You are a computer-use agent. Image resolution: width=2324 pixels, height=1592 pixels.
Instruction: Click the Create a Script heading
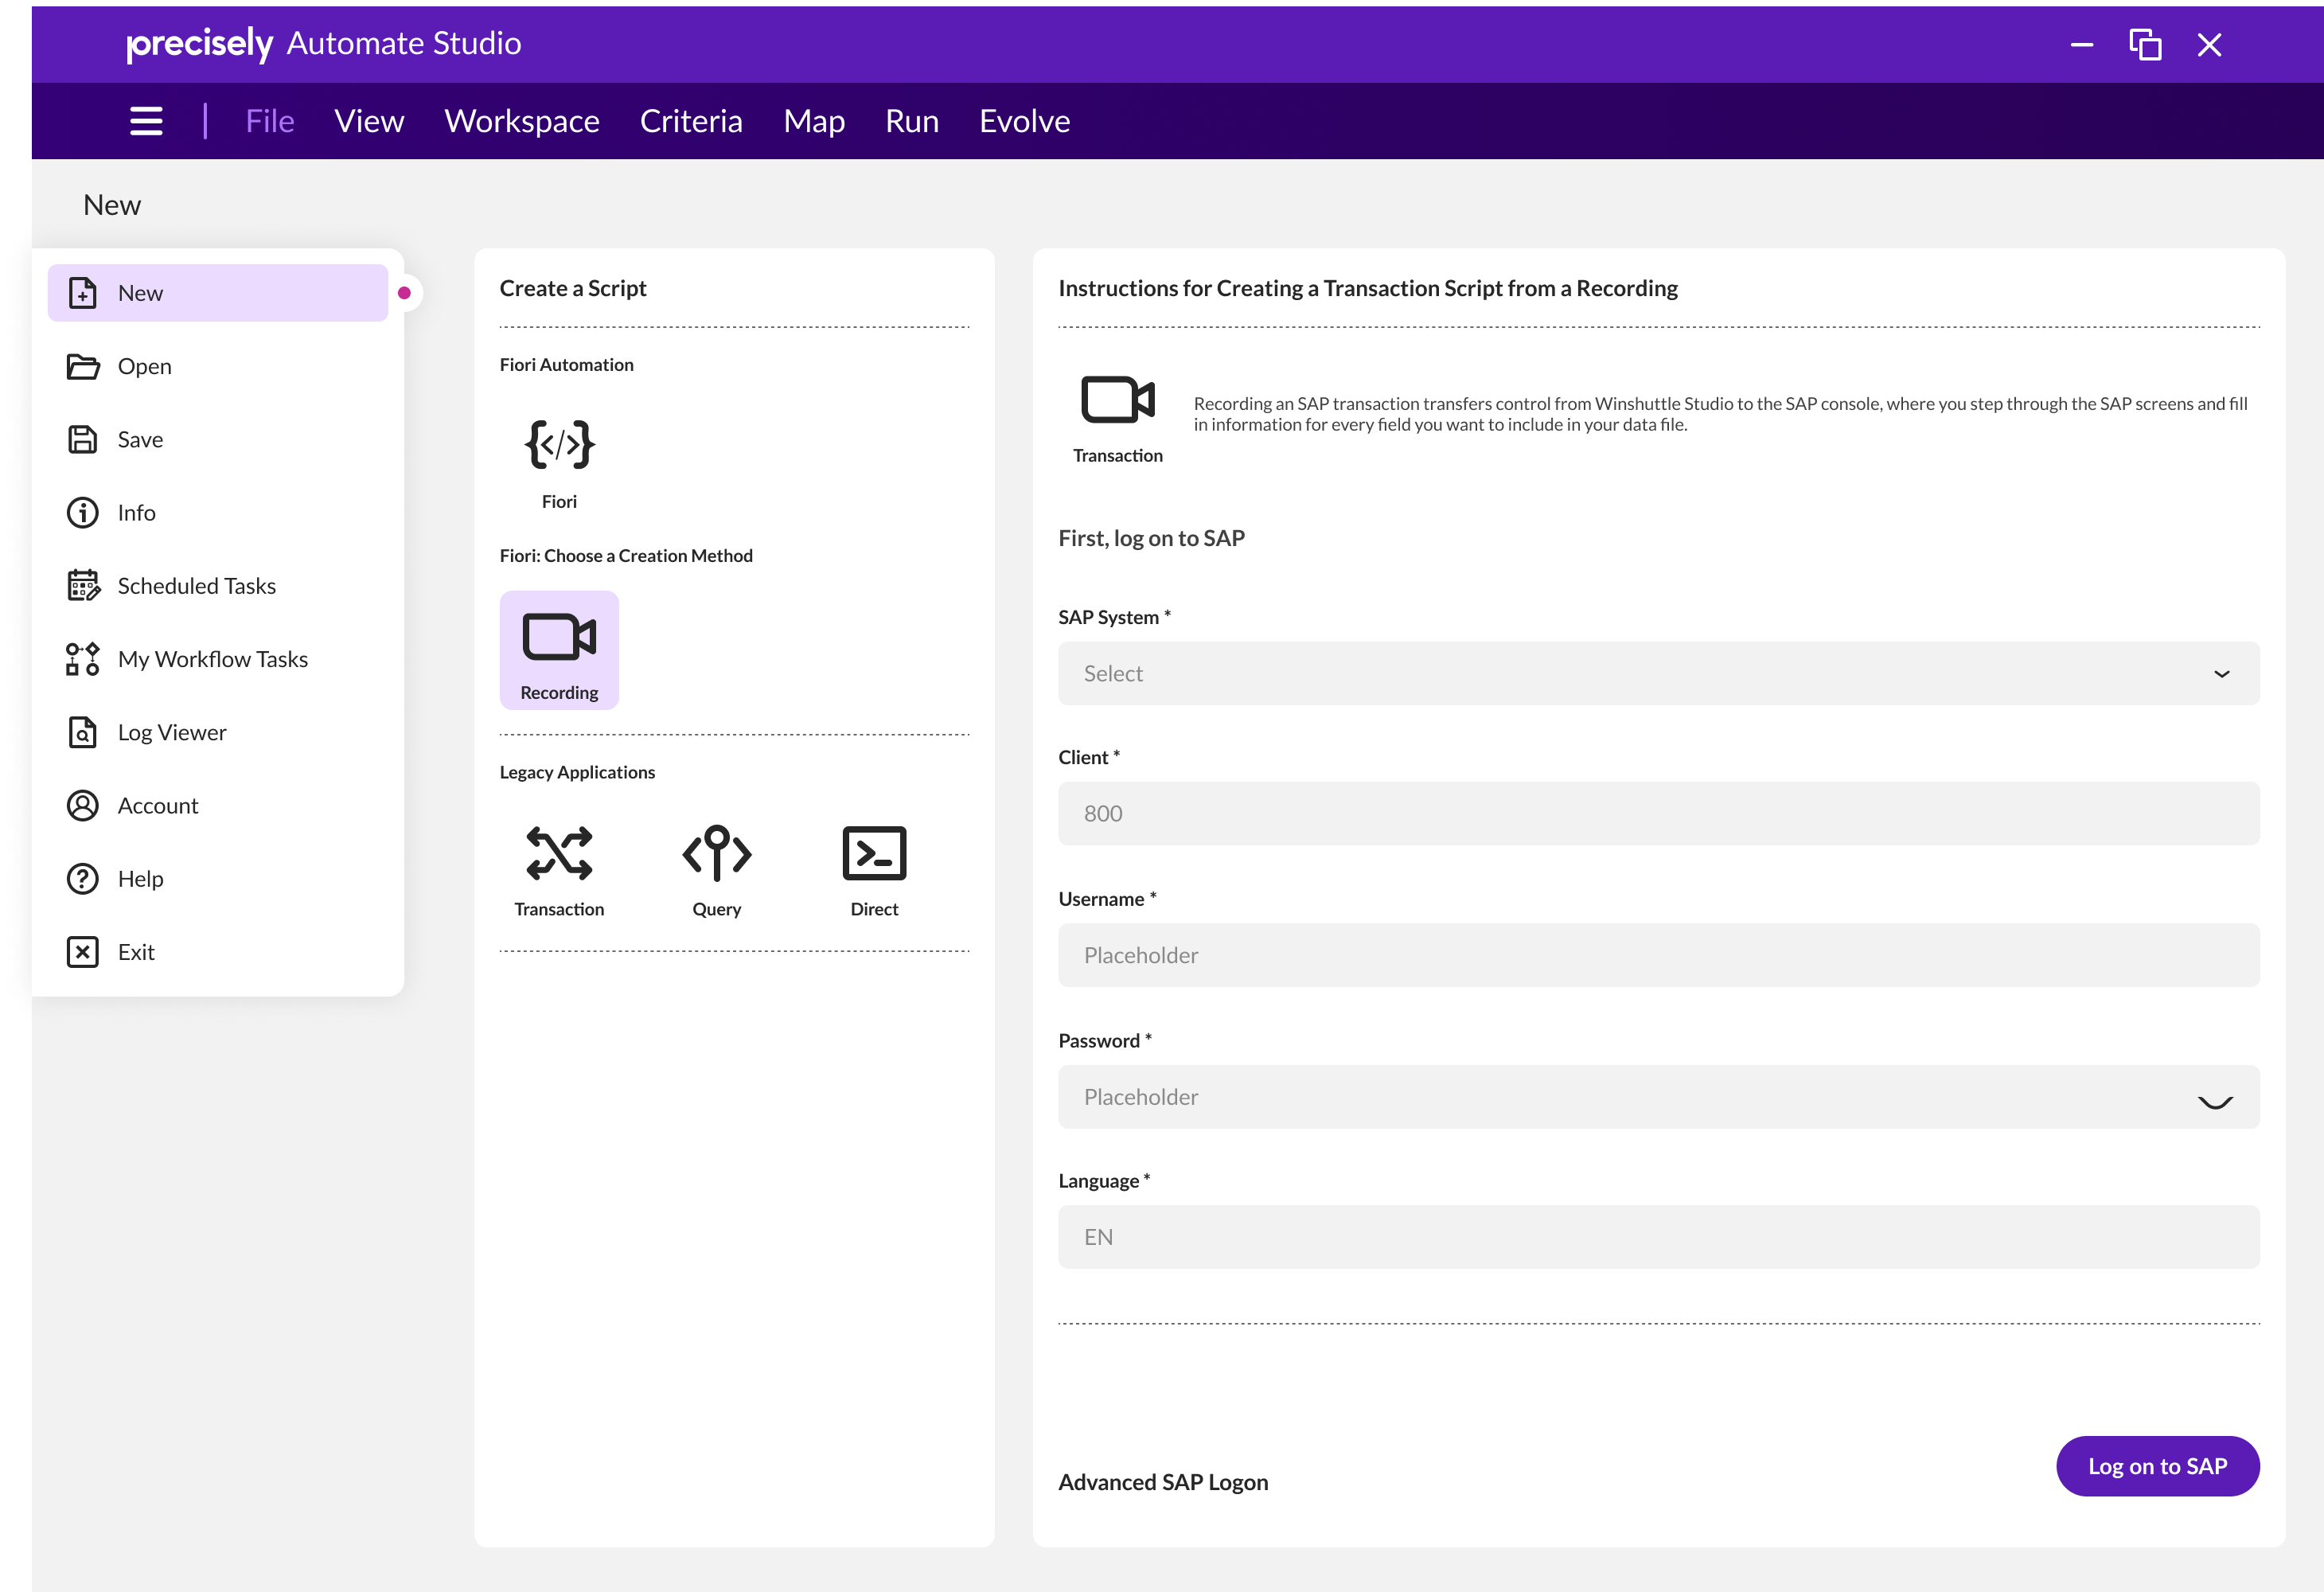(573, 288)
